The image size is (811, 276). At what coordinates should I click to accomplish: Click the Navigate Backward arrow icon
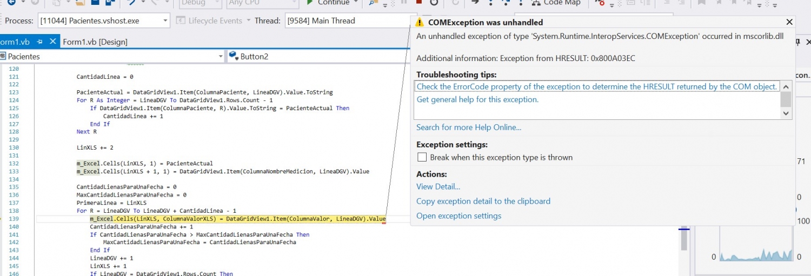point(11,3)
